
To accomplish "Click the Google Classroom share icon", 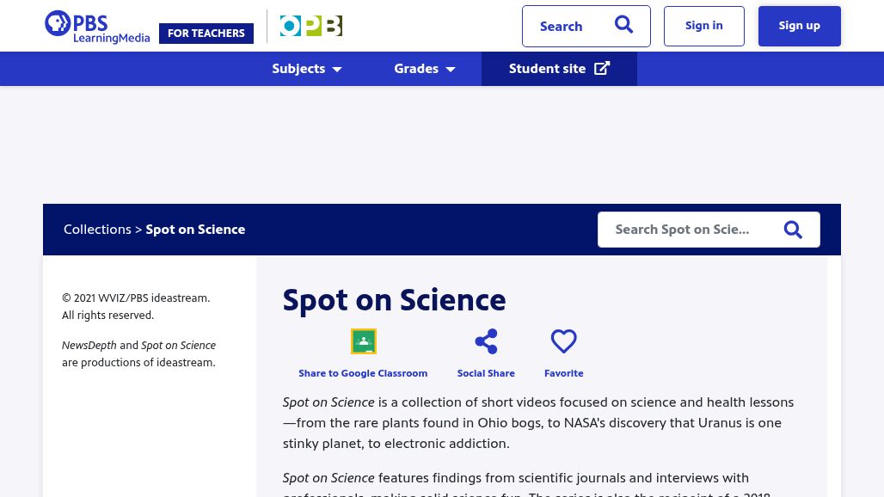I will pos(363,341).
